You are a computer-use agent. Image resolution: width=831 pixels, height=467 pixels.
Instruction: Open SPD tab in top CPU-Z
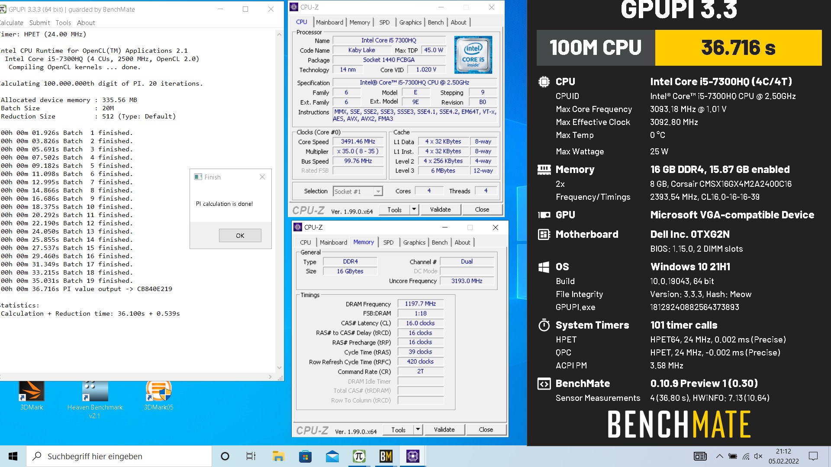(384, 22)
